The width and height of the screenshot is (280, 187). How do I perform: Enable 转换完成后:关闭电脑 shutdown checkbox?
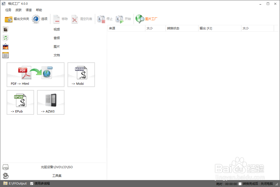[240, 184]
